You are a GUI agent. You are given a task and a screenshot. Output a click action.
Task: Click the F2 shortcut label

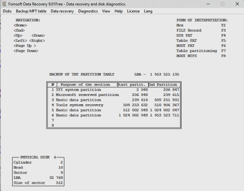(224, 25)
